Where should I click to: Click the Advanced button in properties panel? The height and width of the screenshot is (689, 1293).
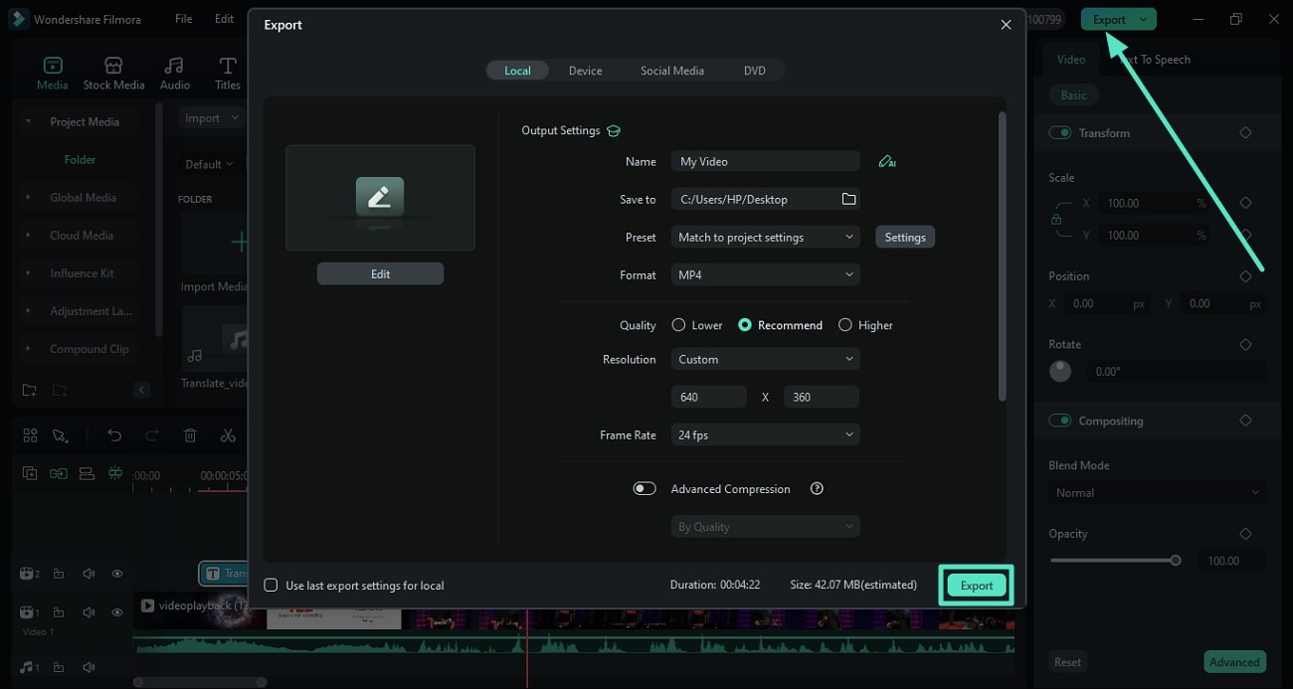[1234, 662]
